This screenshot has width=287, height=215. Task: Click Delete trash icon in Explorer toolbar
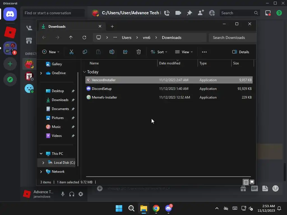point(139,52)
